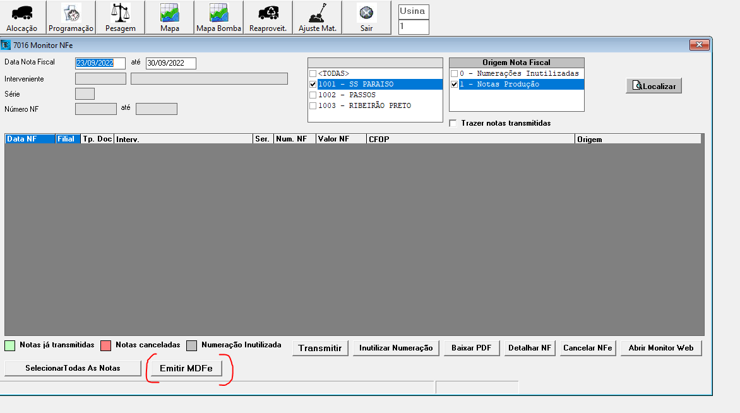The width and height of the screenshot is (740, 413).
Task: Check the 1003 - RIBEIRÃO PRETO checkbox
Action: point(313,105)
